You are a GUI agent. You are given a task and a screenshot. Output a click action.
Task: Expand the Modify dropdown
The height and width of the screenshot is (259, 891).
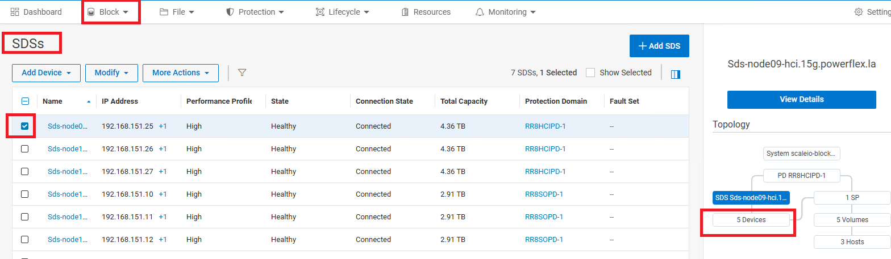coord(111,73)
